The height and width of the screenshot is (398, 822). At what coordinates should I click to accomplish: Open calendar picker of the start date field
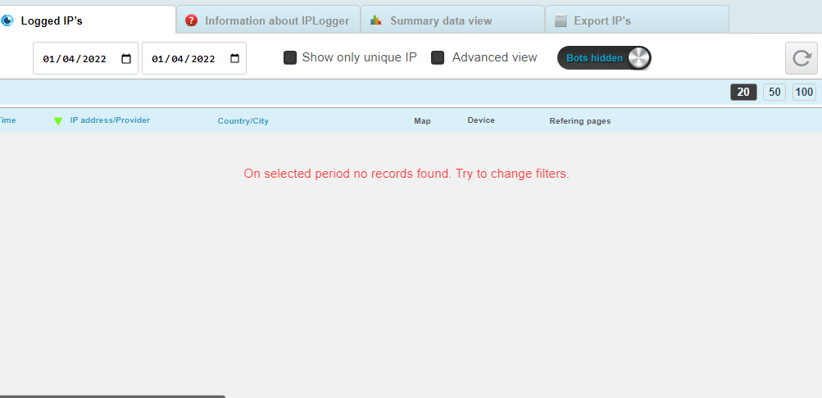pos(126,59)
